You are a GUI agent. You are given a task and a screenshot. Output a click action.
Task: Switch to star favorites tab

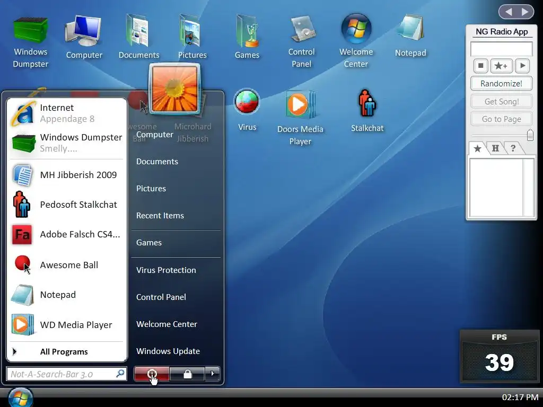tap(477, 148)
